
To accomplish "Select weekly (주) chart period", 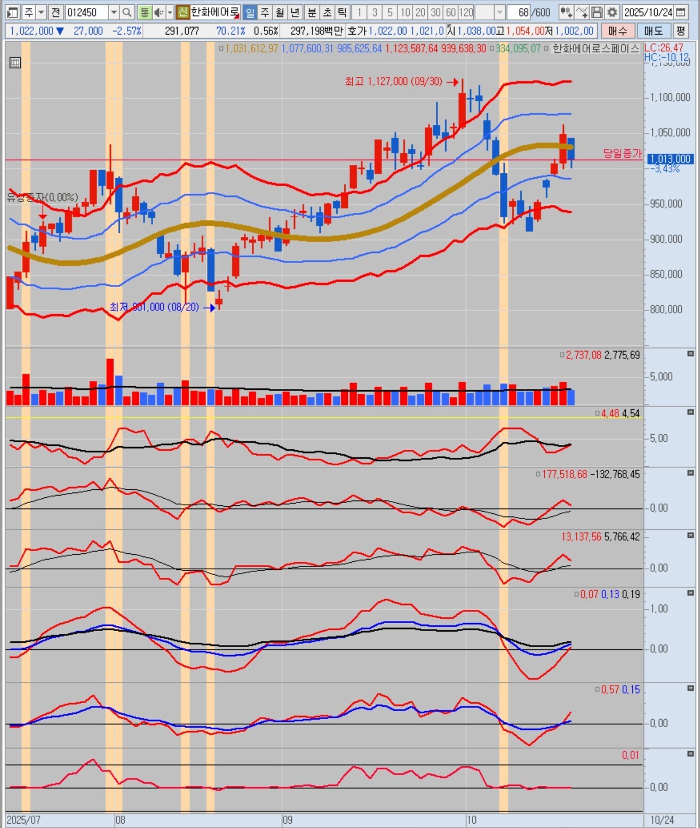I will 265,12.
